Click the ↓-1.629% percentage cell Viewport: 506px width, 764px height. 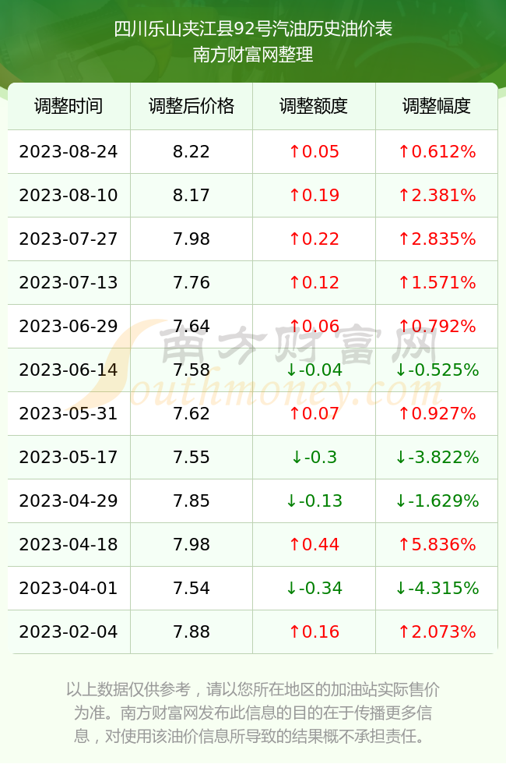(x=437, y=500)
